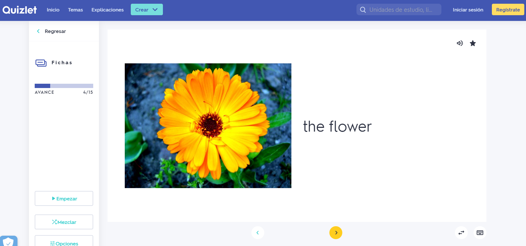
Task: Go to the next card yellow arrow
Action: [336, 233]
